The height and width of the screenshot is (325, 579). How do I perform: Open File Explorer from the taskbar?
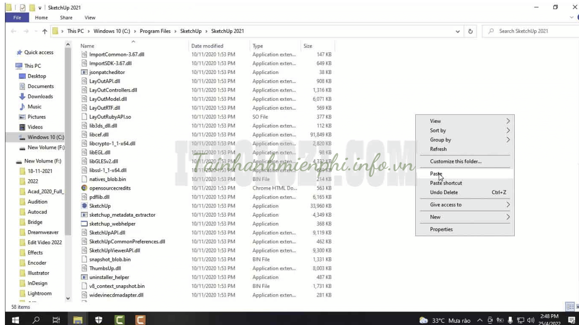point(78,320)
